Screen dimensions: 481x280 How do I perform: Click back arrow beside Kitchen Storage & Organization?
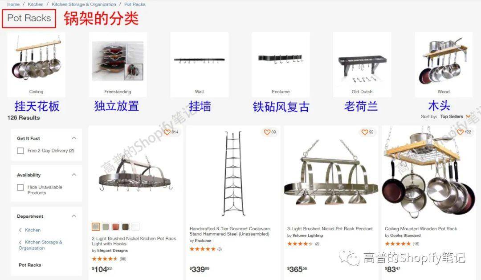point(20,242)
